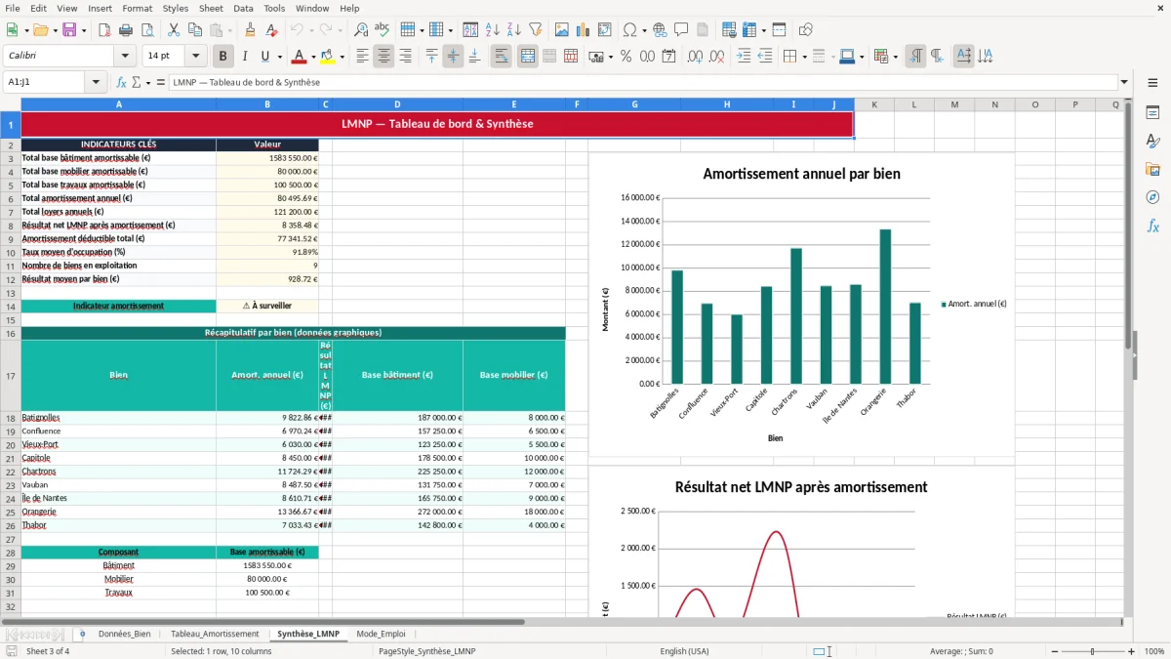
Task: Click column header K
Action: coord(874,104)
